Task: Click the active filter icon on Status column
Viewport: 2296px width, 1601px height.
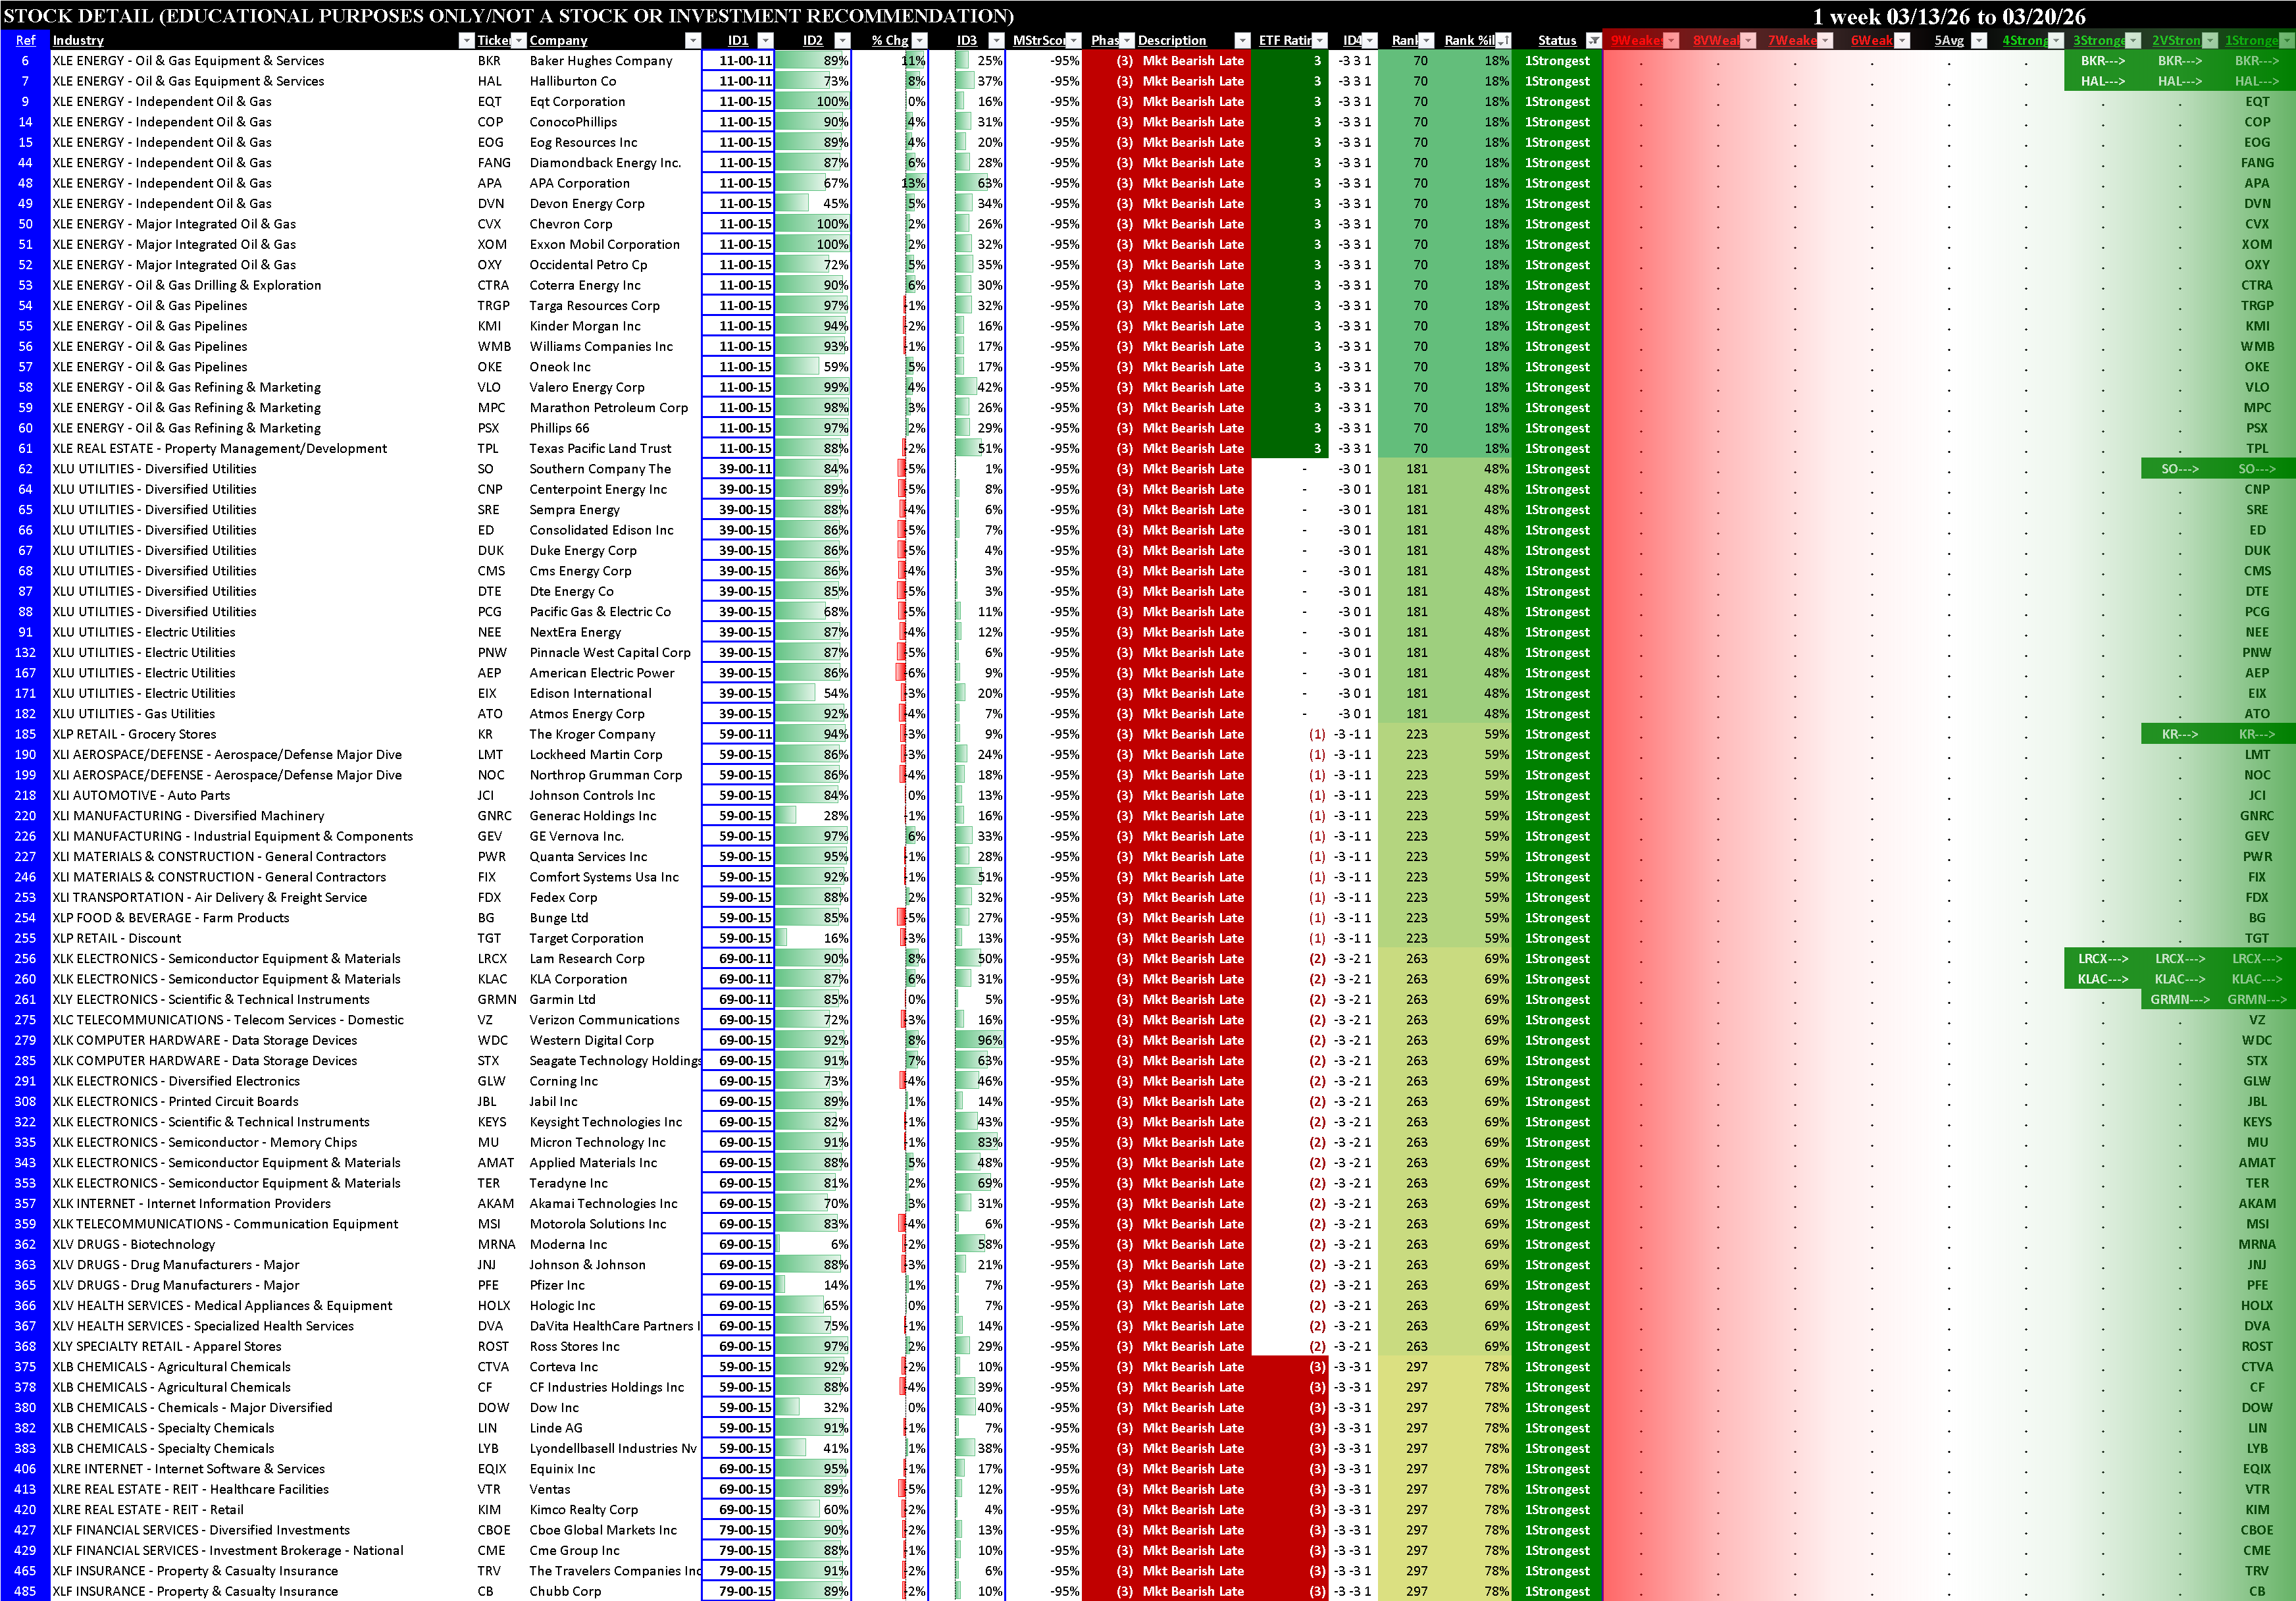Action: 1593,41
